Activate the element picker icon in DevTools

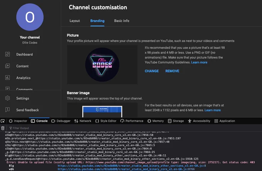pyautogui.click(x=3, y=121)
